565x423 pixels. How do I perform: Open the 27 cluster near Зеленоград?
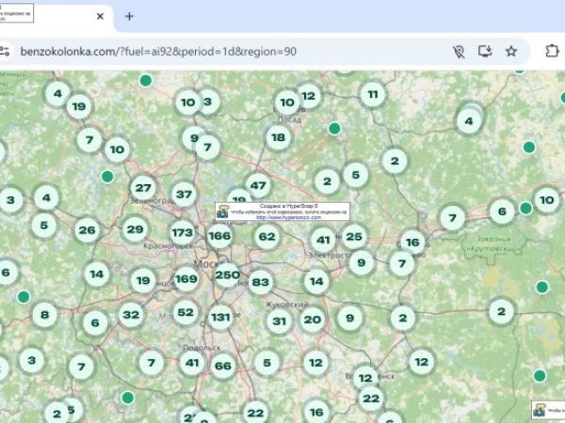pyautogui.click(x=143, y=188)
